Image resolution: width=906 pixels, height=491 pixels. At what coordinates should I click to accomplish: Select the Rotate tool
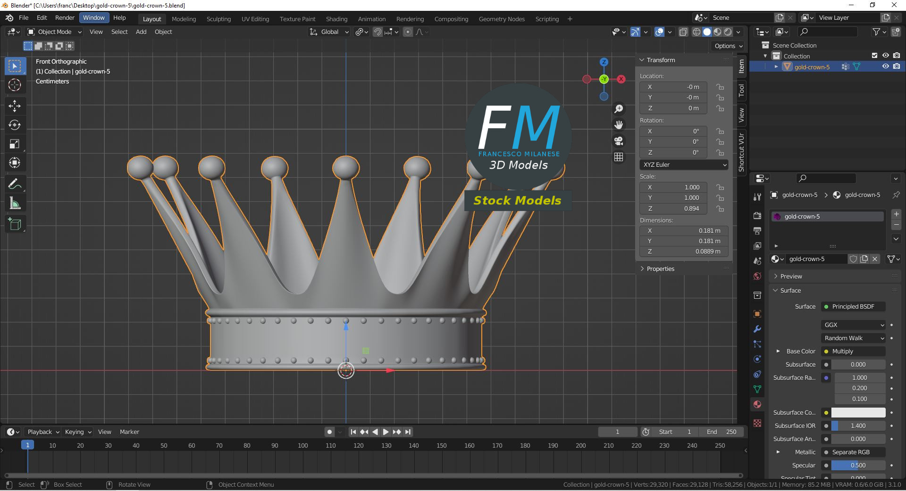click(15, 125)
